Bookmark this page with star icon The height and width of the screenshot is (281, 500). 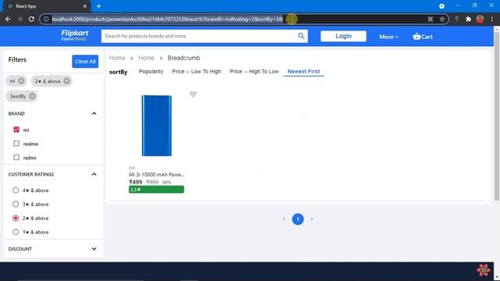(x=442, y=19)
